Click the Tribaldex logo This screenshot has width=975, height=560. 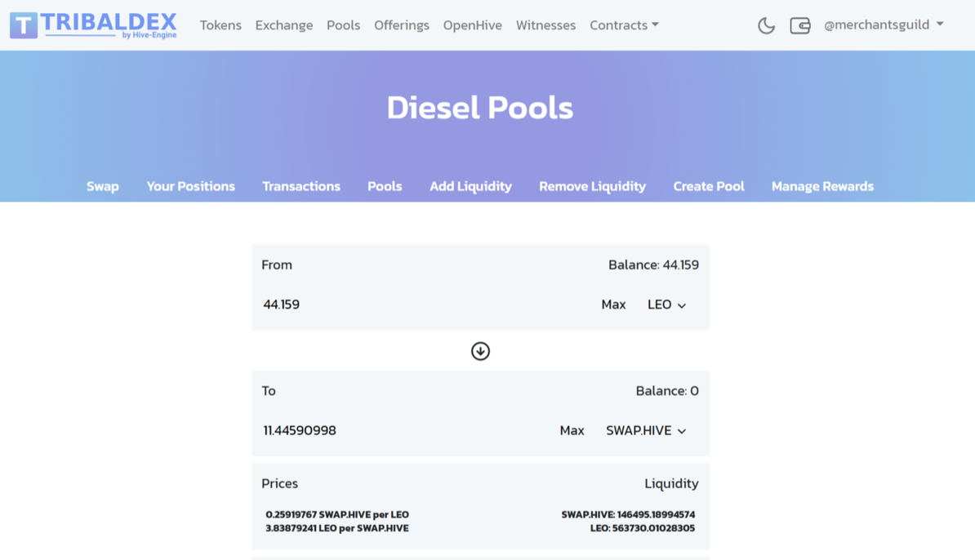click(x=93, y=25)
